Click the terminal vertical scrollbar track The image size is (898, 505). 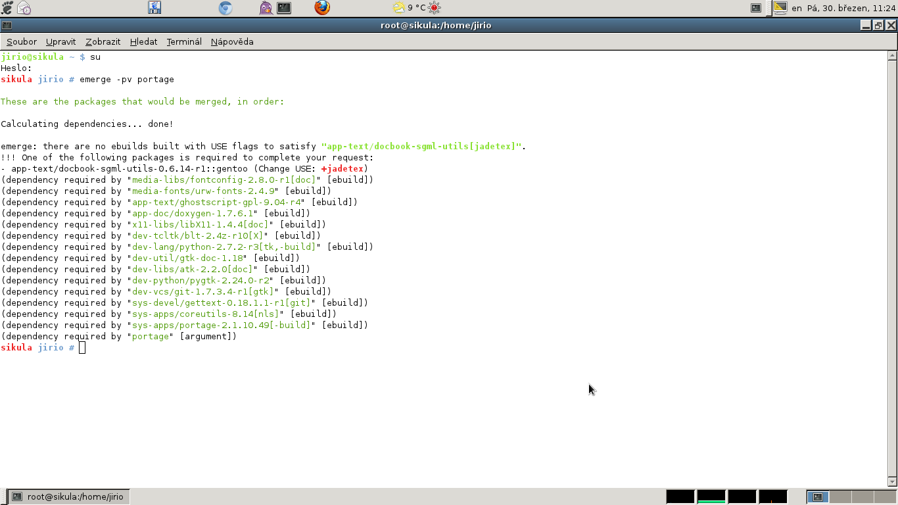[x=892, y=270]
